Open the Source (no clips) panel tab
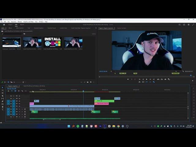196x147 pixels. (x=122, y=28)
